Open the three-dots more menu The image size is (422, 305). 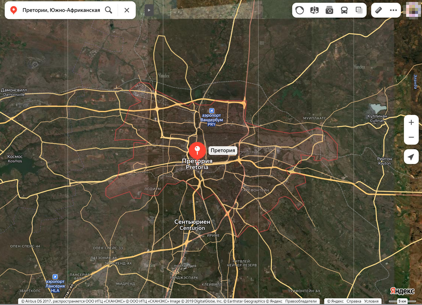(x=394, y=10)
